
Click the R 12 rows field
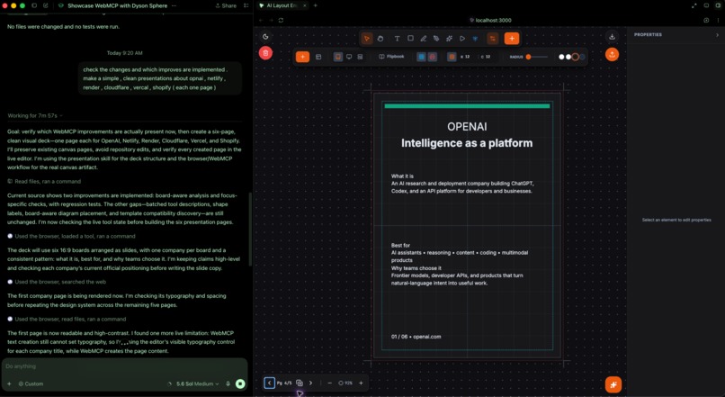pyautogui.click(x=465, y=57)
